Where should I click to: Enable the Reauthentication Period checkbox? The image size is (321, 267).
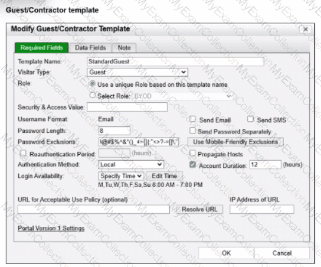coord(23,153)
